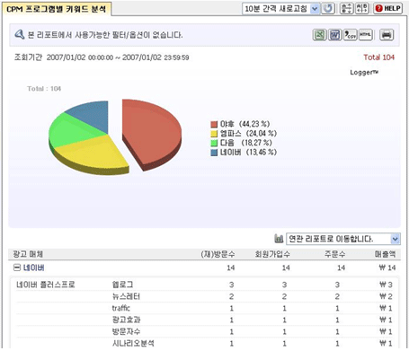Export report to Excel
409x351 pixels.
[x=319, y=35]
